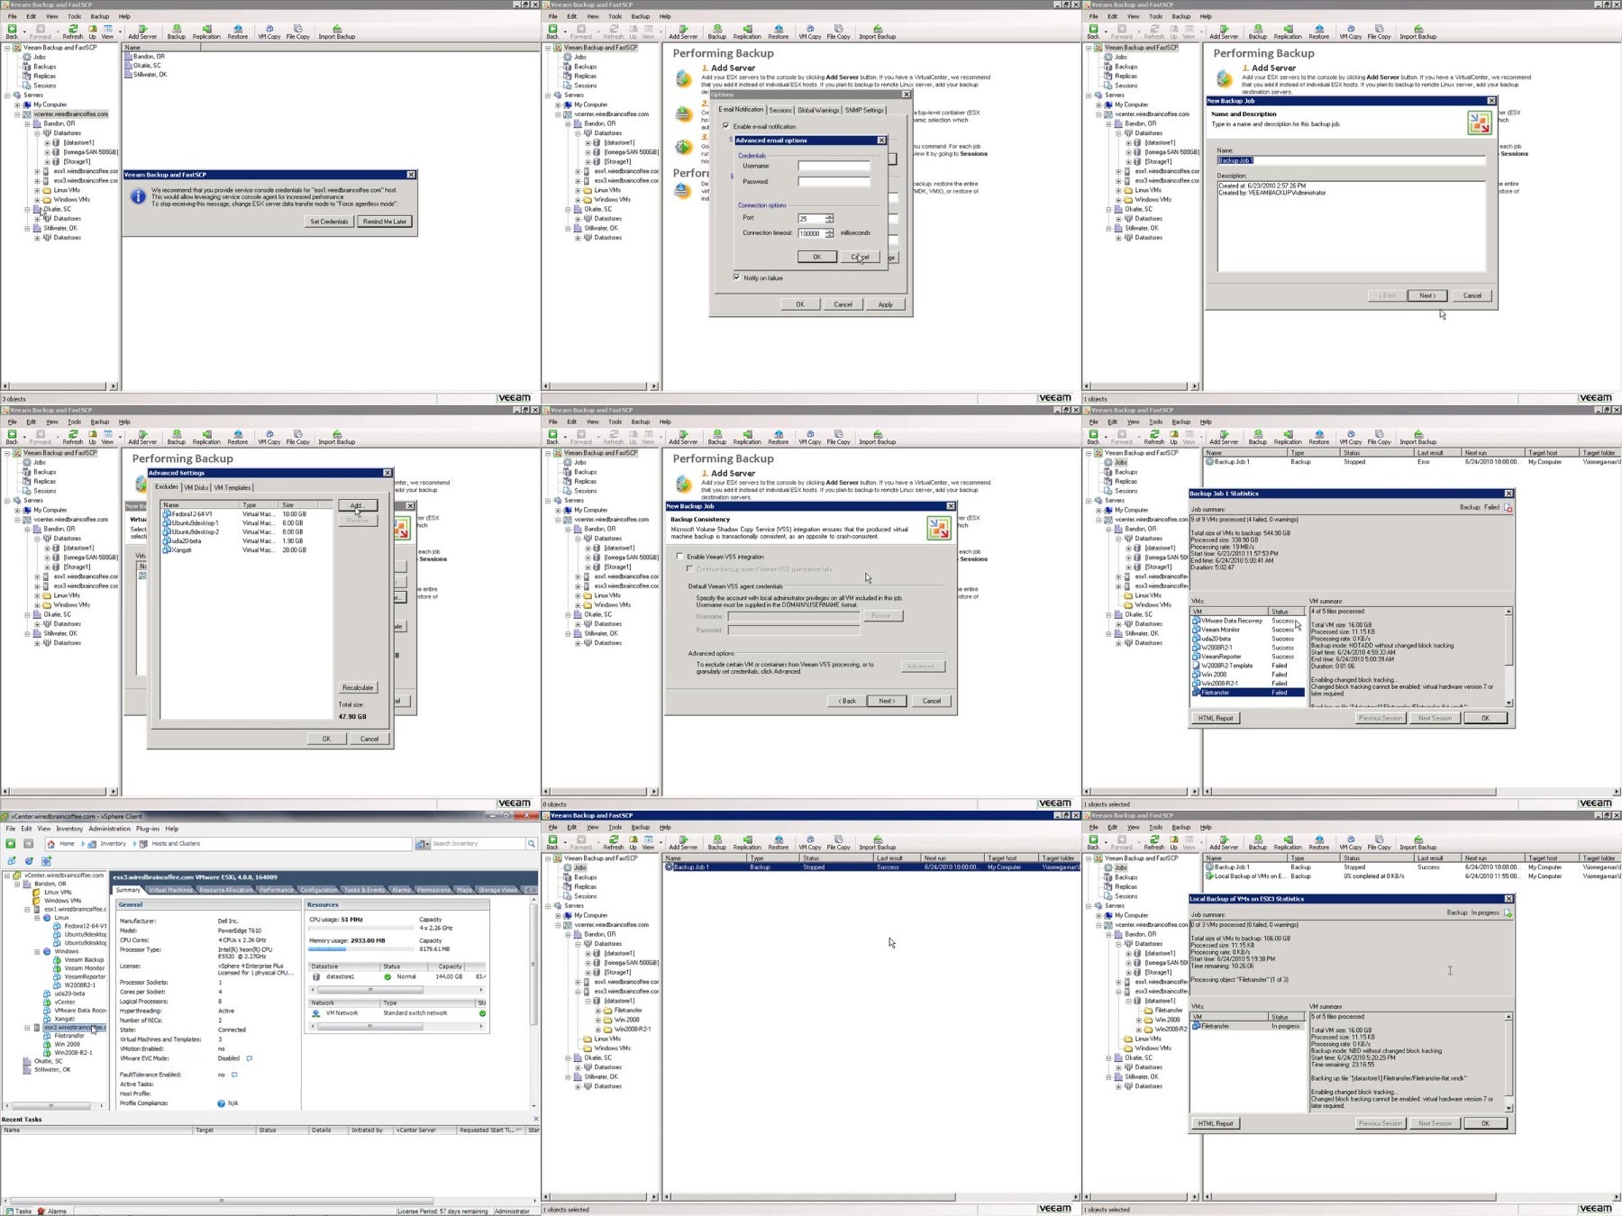Click the green back arrow in vSphere toolbar

[x=11, y=844]
